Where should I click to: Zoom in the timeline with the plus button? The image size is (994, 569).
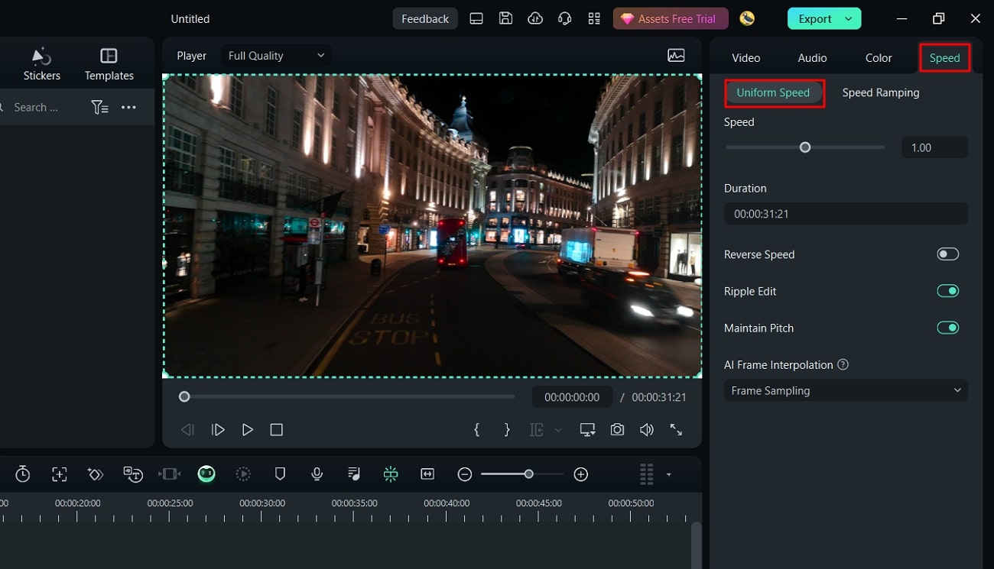tap(581, 474)
